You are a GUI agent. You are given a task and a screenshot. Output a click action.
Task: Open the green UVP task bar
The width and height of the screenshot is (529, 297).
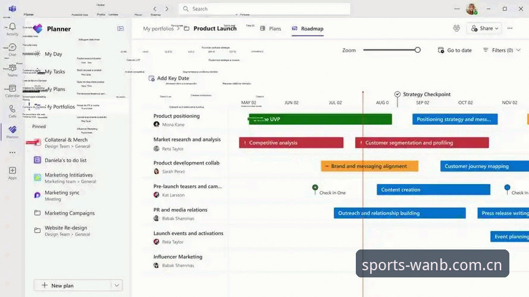click(320, 119)
